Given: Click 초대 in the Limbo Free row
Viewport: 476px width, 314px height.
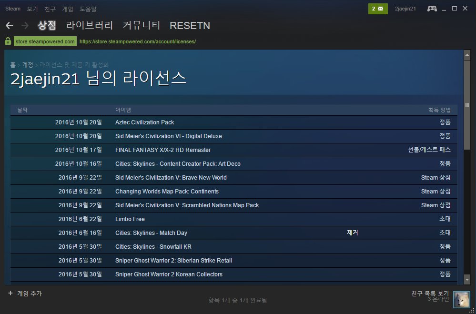Looking at the screenshot, I should (445, 219).
